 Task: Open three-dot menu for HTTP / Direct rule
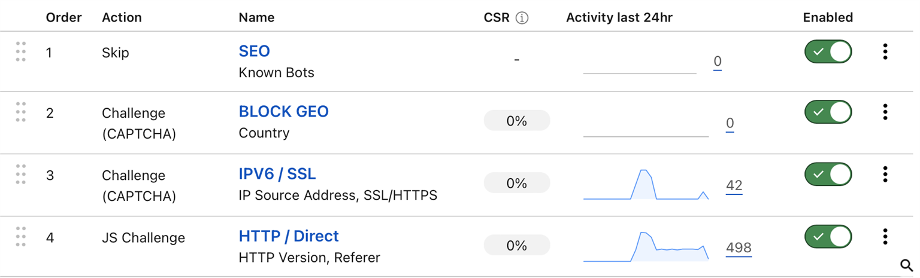(885, 237)
